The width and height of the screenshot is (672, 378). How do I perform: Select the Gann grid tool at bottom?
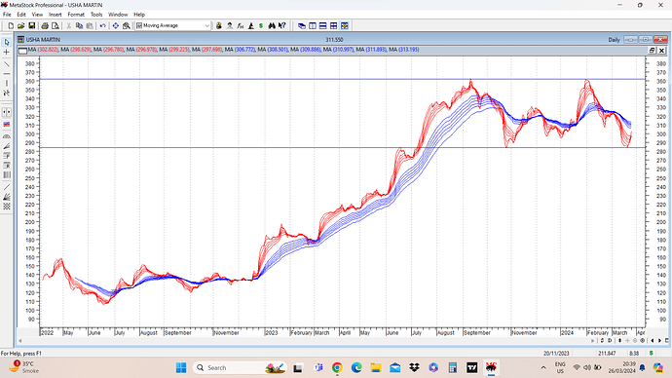[x=7, y=207]
